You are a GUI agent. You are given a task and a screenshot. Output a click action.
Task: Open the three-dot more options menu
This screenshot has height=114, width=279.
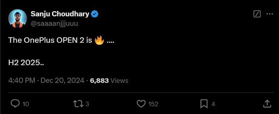269,14
